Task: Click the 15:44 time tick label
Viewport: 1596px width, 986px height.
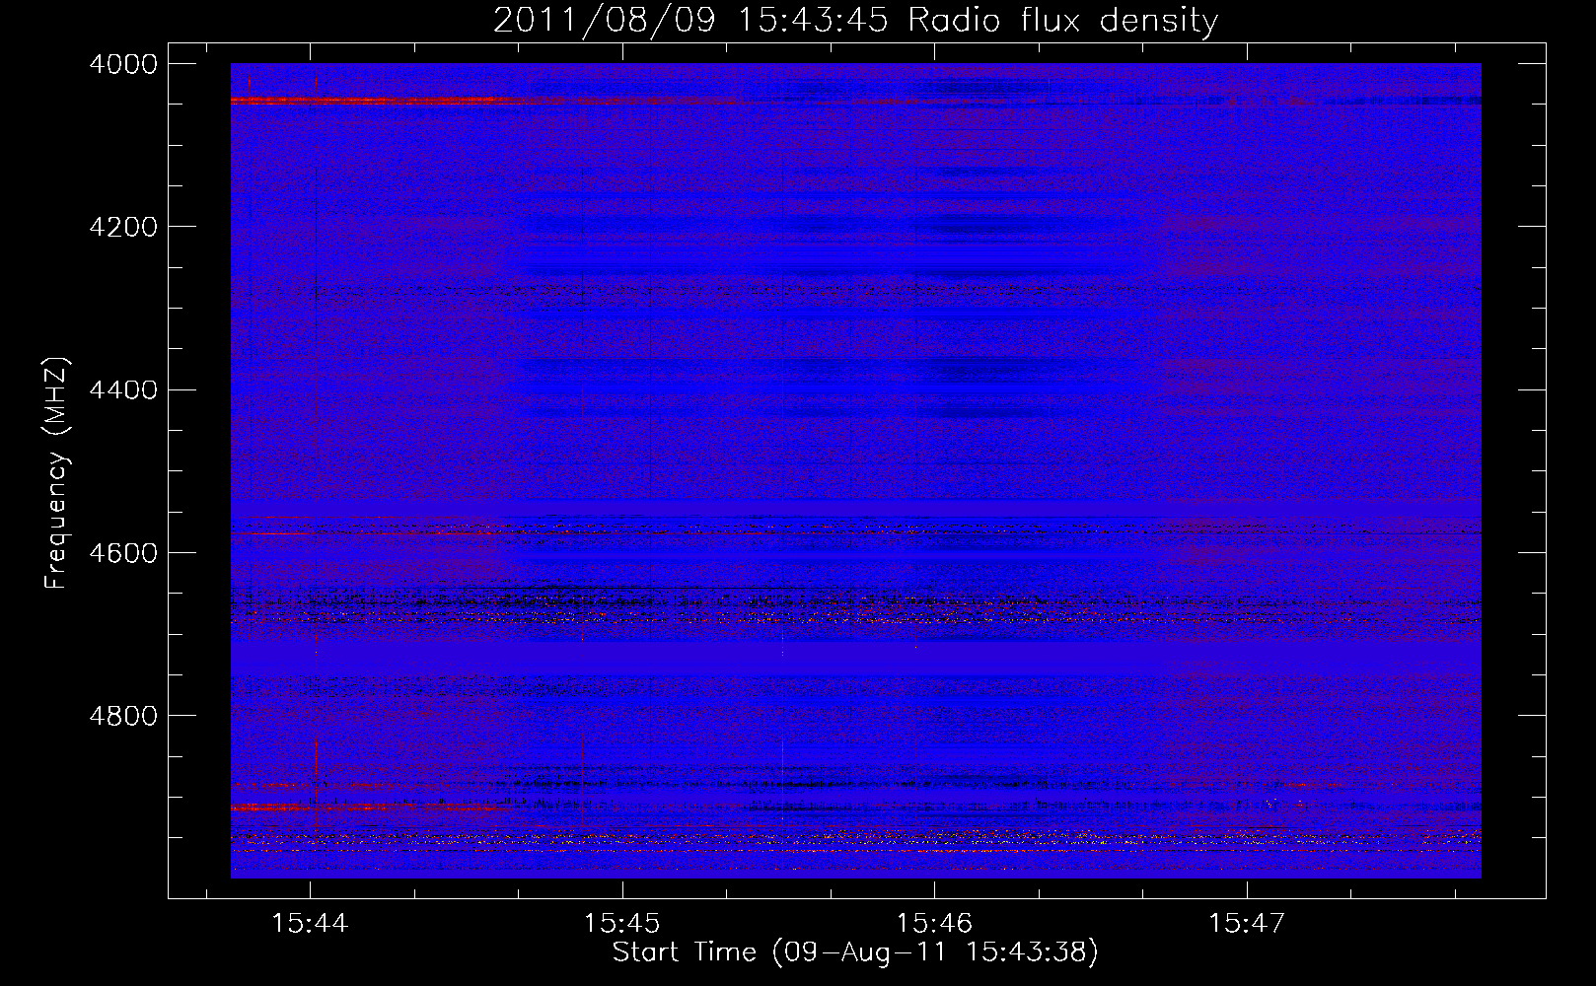Action: [x=311, y=924]
